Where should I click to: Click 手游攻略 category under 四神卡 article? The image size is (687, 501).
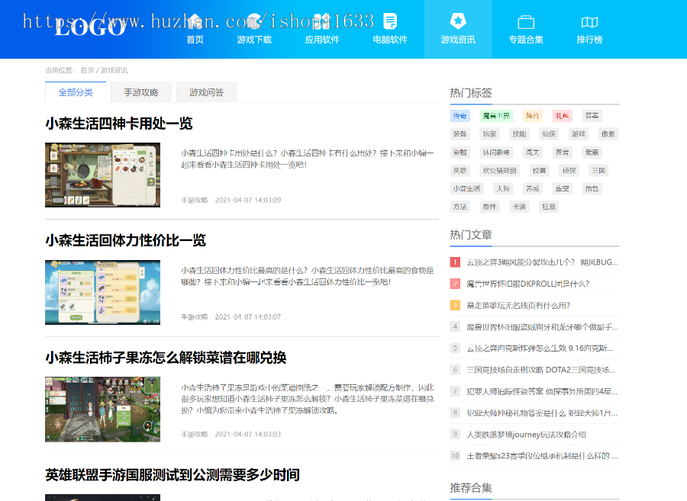click(195, 200)
